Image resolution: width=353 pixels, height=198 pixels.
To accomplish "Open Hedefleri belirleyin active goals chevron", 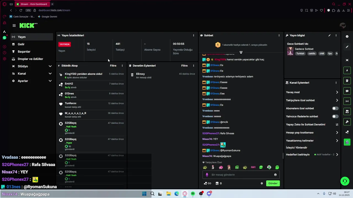I will [x=337, y=155].
